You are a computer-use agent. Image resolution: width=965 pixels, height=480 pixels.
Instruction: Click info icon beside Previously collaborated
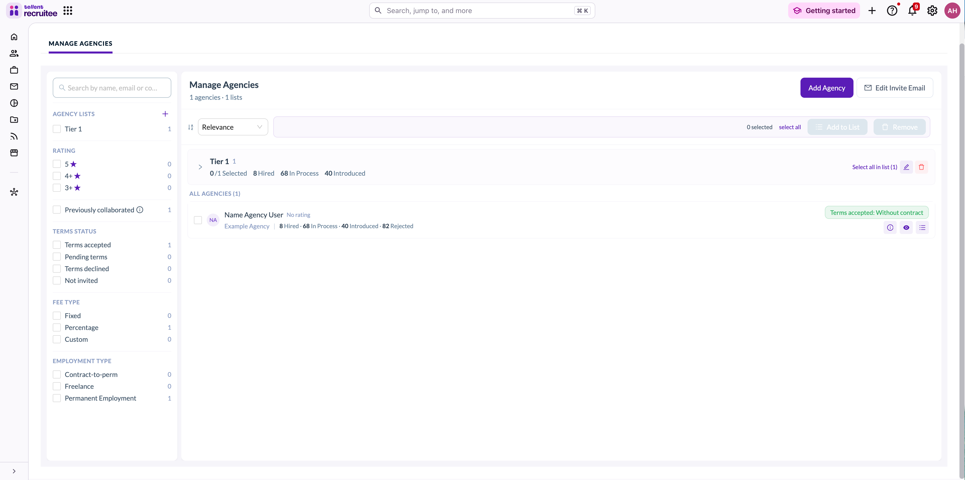point(140,210)
